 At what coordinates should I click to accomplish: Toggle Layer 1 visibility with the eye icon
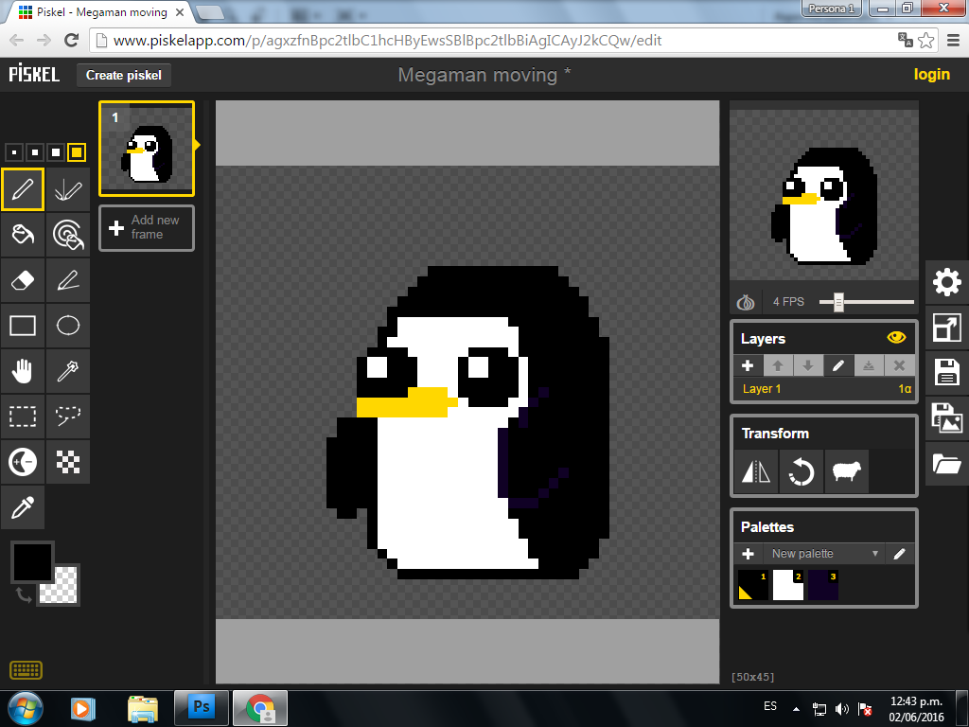coord(896,337)
